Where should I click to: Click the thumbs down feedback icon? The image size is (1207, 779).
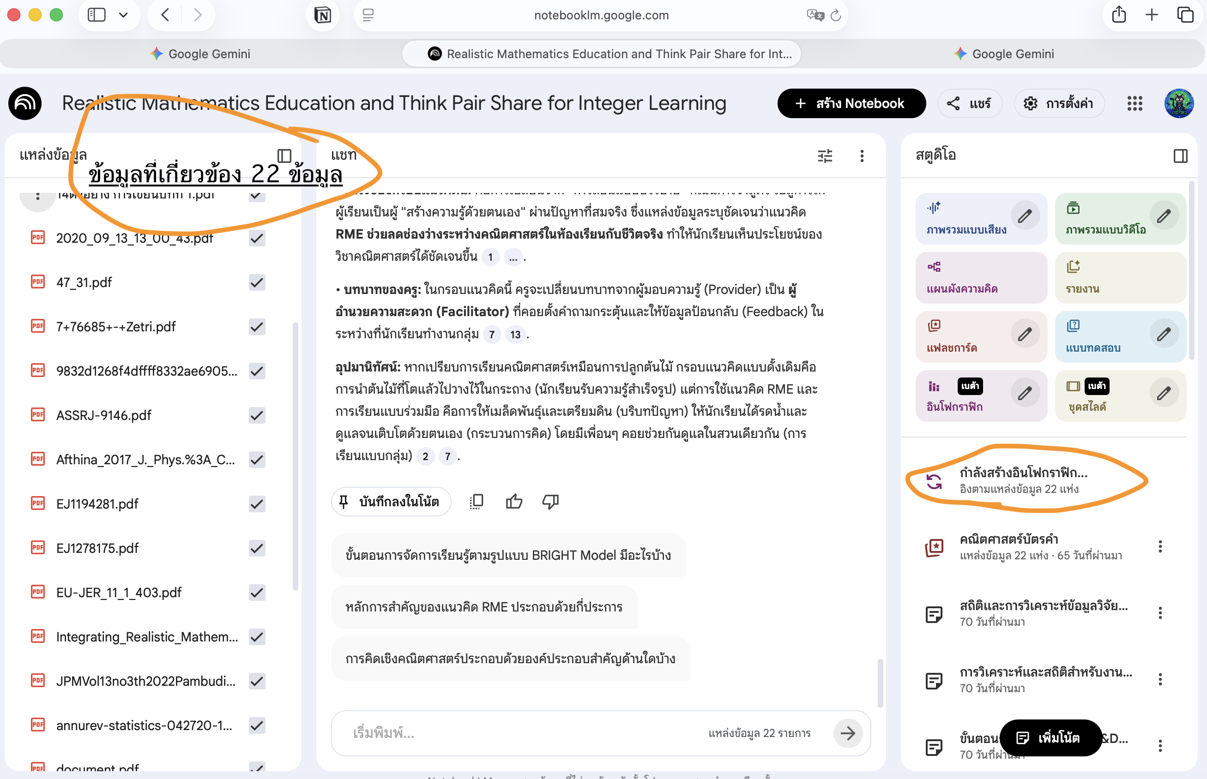pyautogui.click(x=550, y=501)
